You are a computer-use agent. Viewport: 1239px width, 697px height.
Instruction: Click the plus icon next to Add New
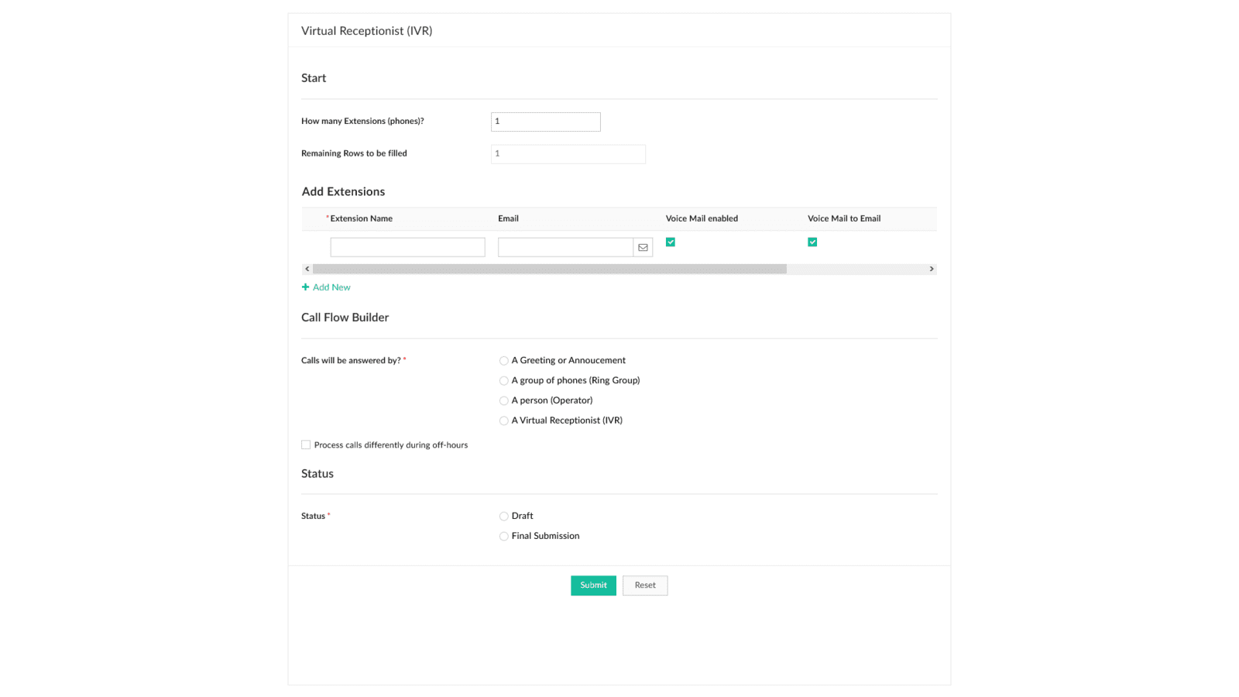[x=305, y=287]
